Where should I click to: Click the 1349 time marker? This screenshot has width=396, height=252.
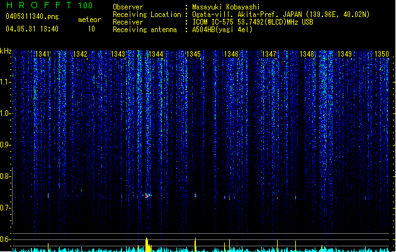click(345, 54)
